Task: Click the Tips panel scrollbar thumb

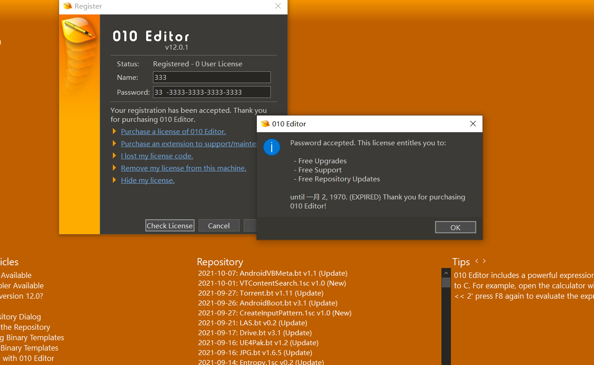Action: 446,282
